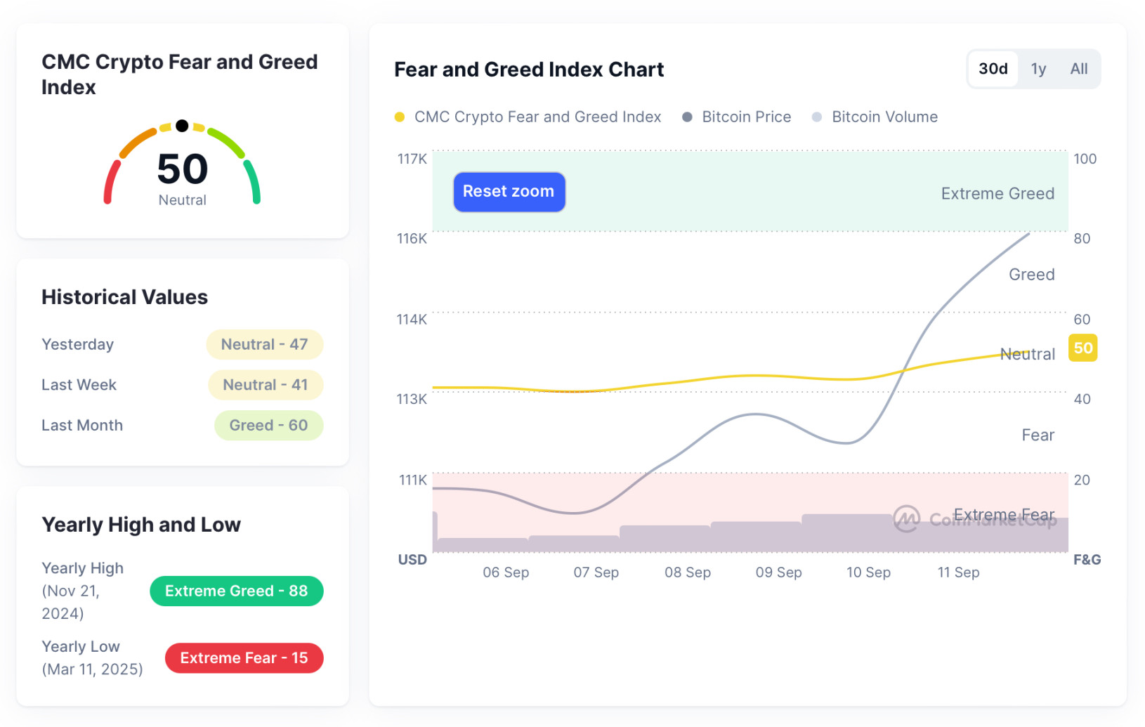This screenshot has width=1145, height=727.
Task: Click the Last Month Greed - 60 badge
Action: click(x=268, y=426)
